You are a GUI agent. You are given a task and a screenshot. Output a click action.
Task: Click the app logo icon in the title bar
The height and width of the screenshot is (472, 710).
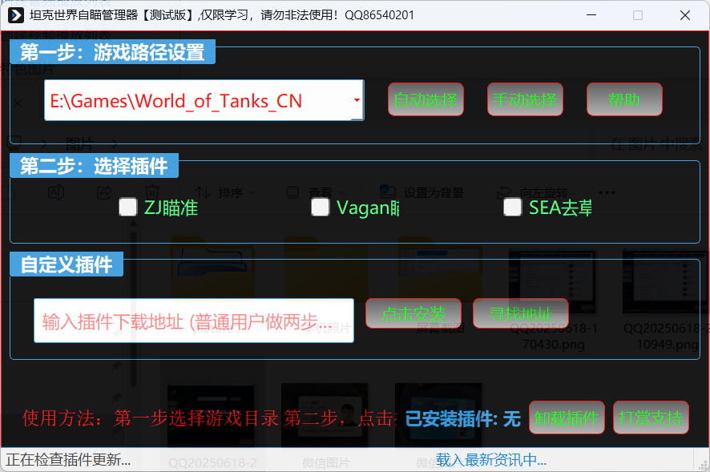[x=15, y=15]
